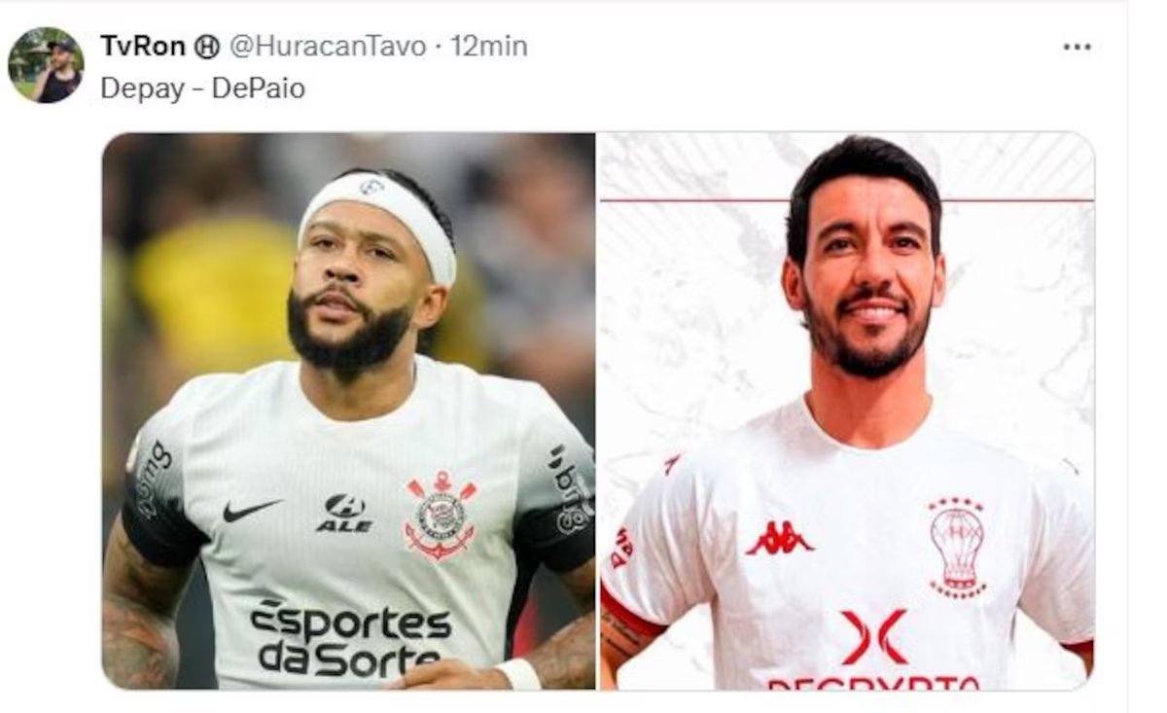Open the right photo with the white Kappa shirt

coord(847,411)
